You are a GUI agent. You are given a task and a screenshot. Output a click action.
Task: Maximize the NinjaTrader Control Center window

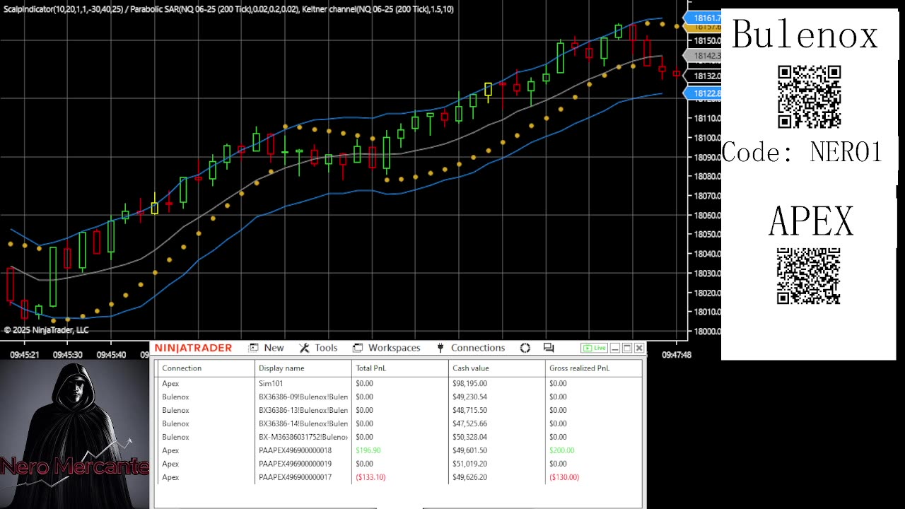(x=627, y=348)
